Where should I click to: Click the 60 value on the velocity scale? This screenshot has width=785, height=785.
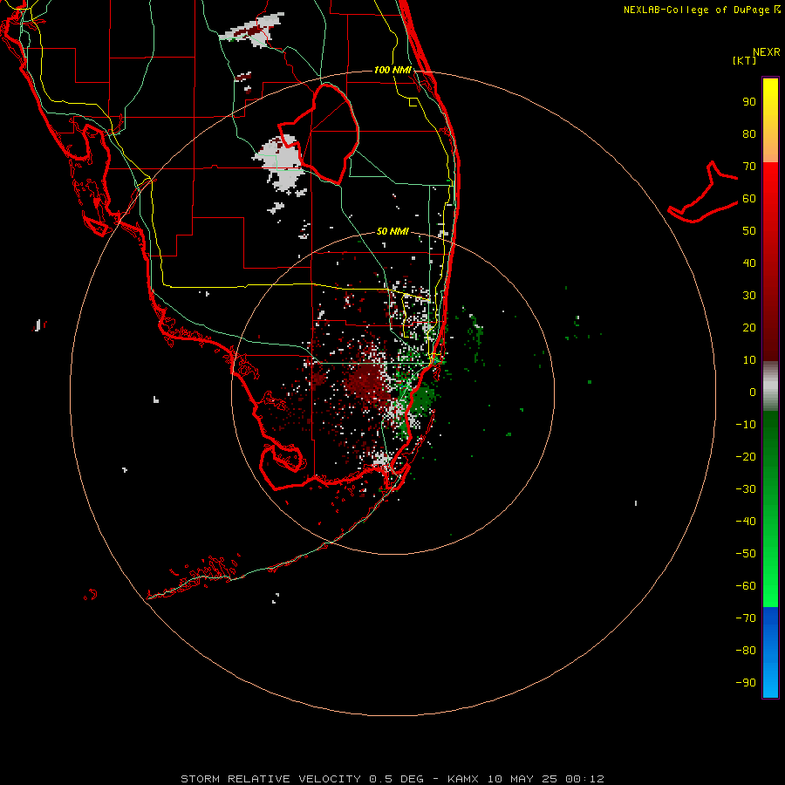coord(749,199)
